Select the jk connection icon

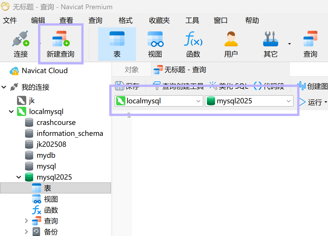point(22,100)
